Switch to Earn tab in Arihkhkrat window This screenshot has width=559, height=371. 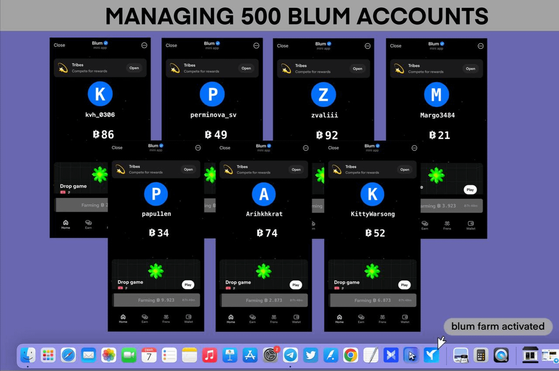(252, 319)
